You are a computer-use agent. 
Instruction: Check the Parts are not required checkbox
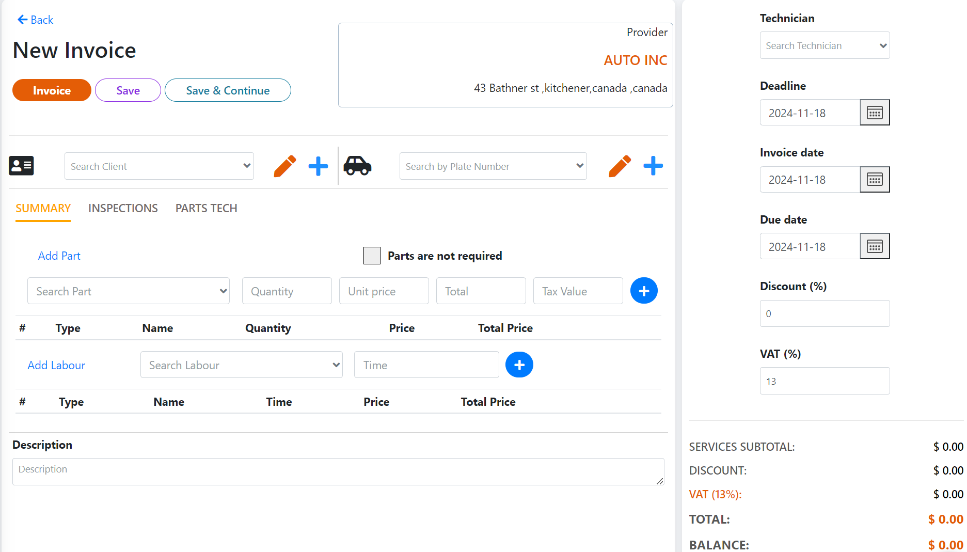point(372,255)
